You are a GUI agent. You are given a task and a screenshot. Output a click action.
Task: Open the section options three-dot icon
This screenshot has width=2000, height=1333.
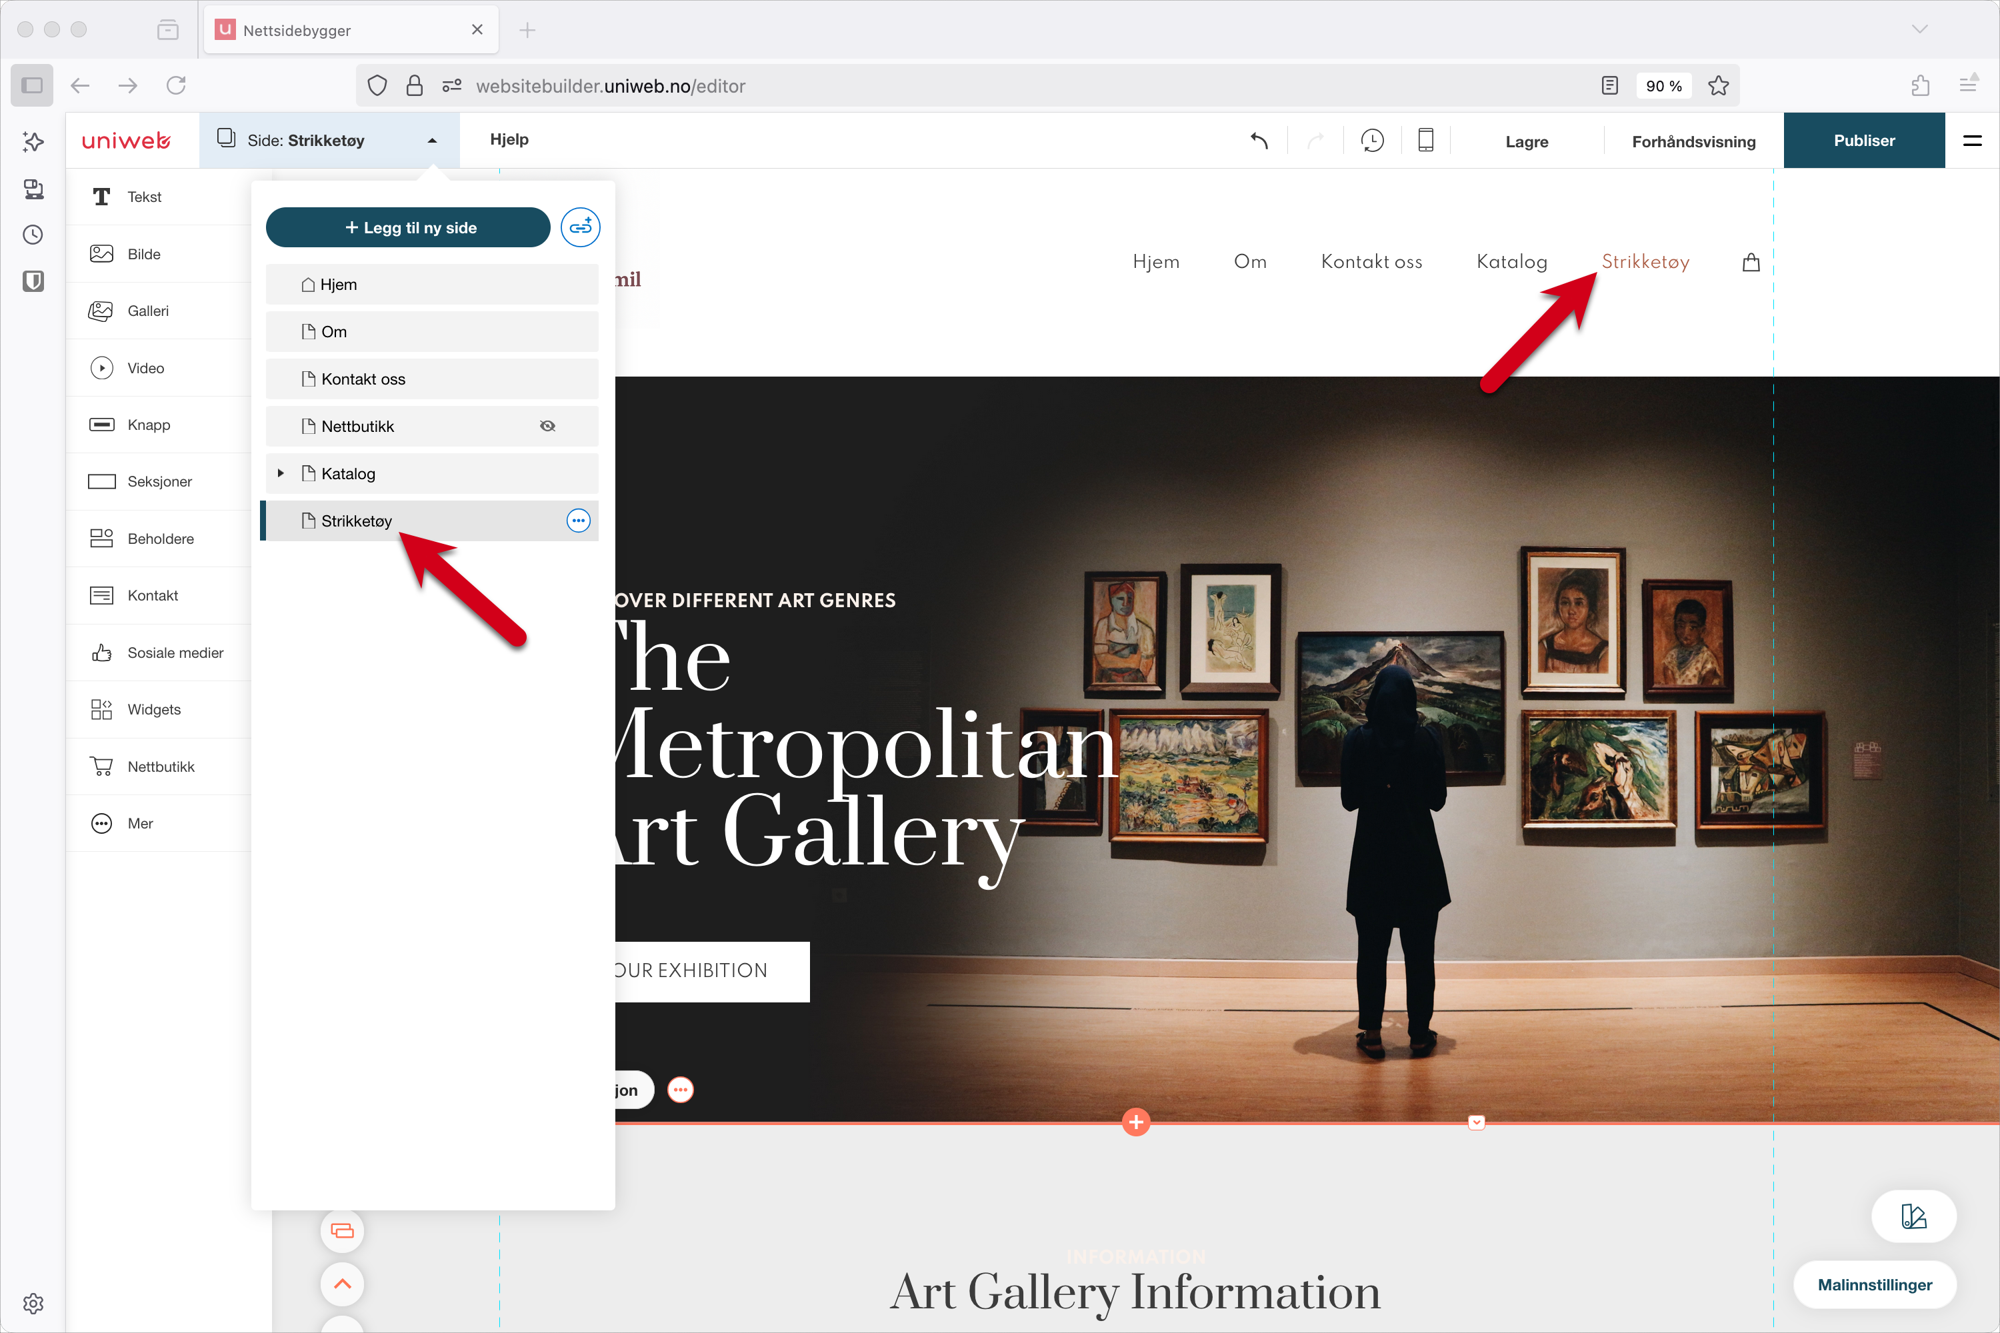pos(680,1090)
